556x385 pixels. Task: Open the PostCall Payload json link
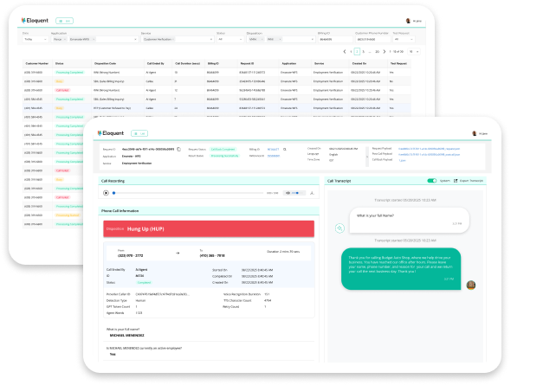429,154
